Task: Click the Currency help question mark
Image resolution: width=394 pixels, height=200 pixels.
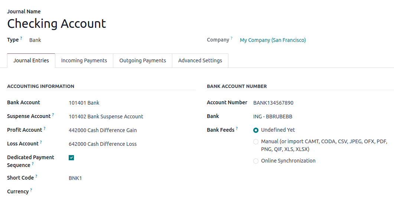Action: (31, 190)
